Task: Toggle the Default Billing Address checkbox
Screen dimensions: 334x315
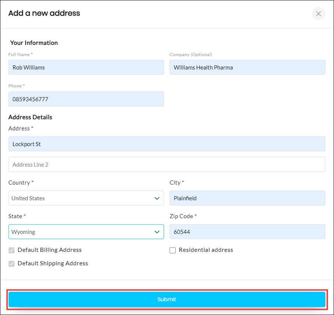Action: coord(12,250)
